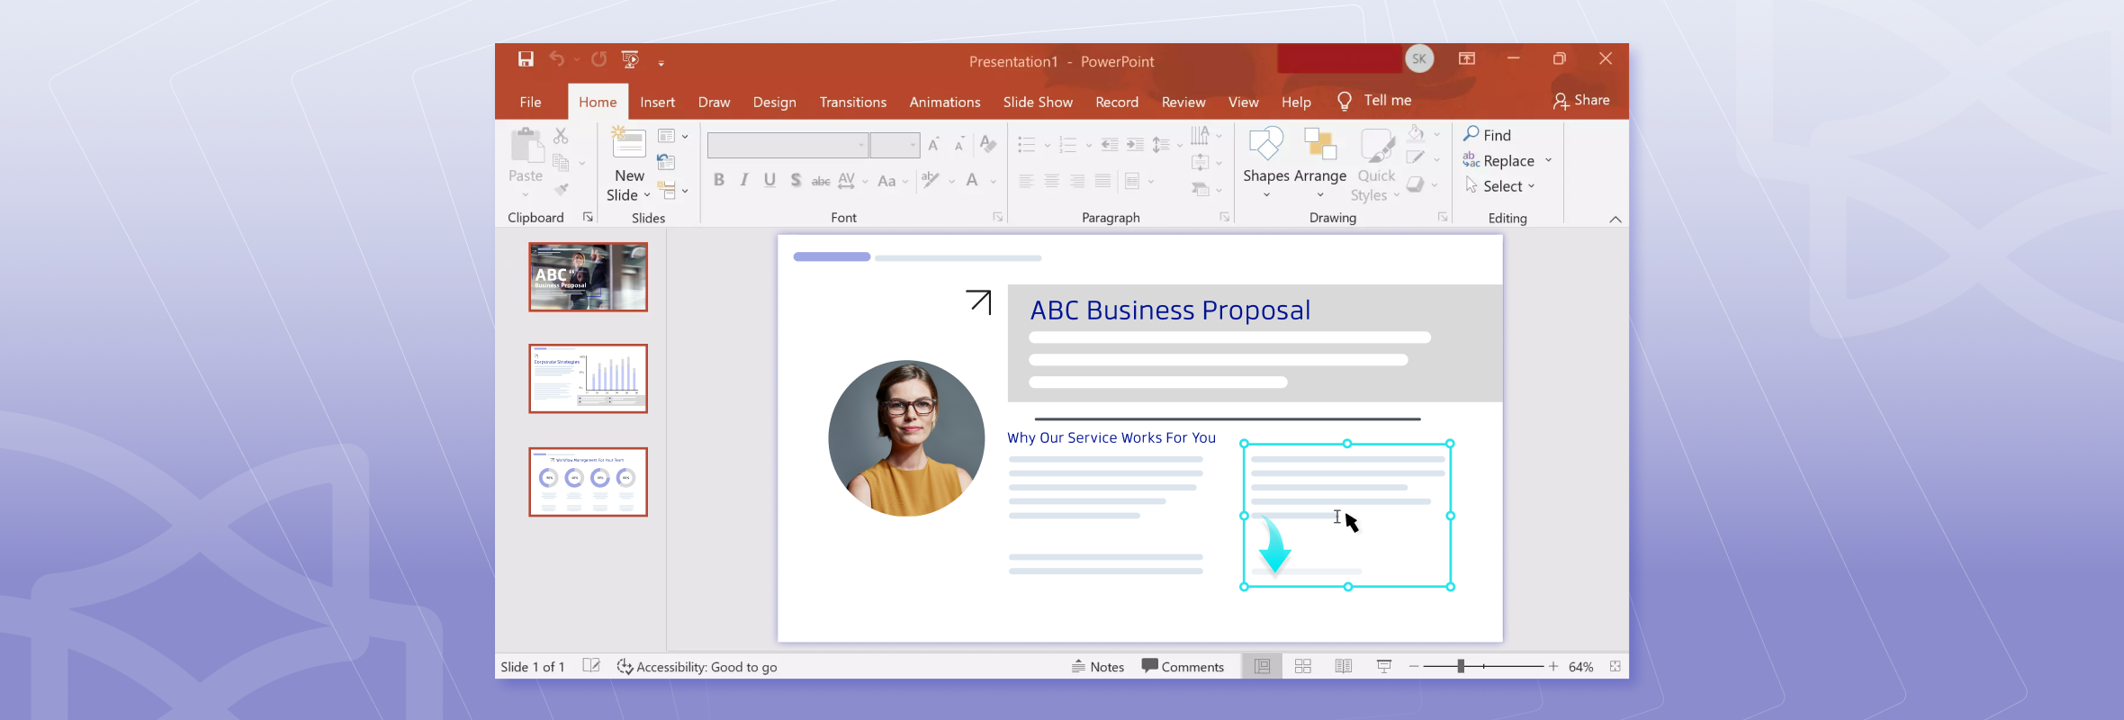The width and height of the screenshot is (2124, 720).
Task: Open Font dialog launcher
Action: point(997,217)
